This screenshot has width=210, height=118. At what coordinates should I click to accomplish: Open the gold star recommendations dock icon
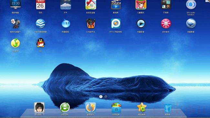(142, 107)
